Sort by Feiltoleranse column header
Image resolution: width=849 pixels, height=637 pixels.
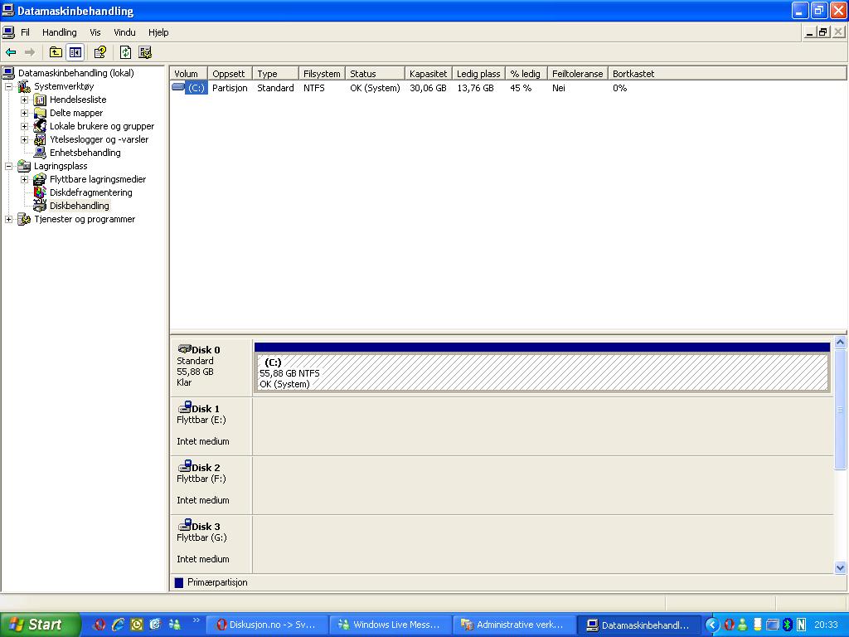point(577,74)
